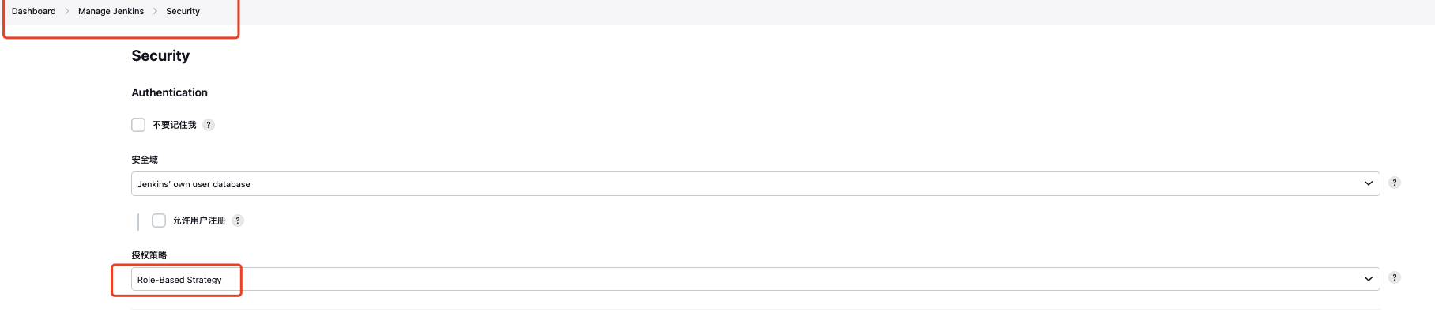Open Jenkins' own user database dropdown

(755, 184)
